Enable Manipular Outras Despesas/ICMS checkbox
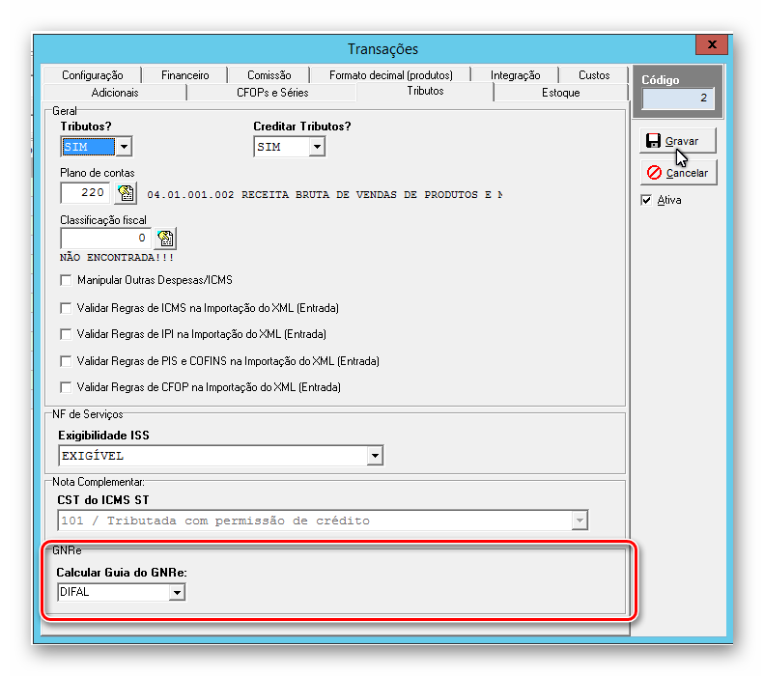Viewport: 764px width, 676px height. click(x=66, y=280)
